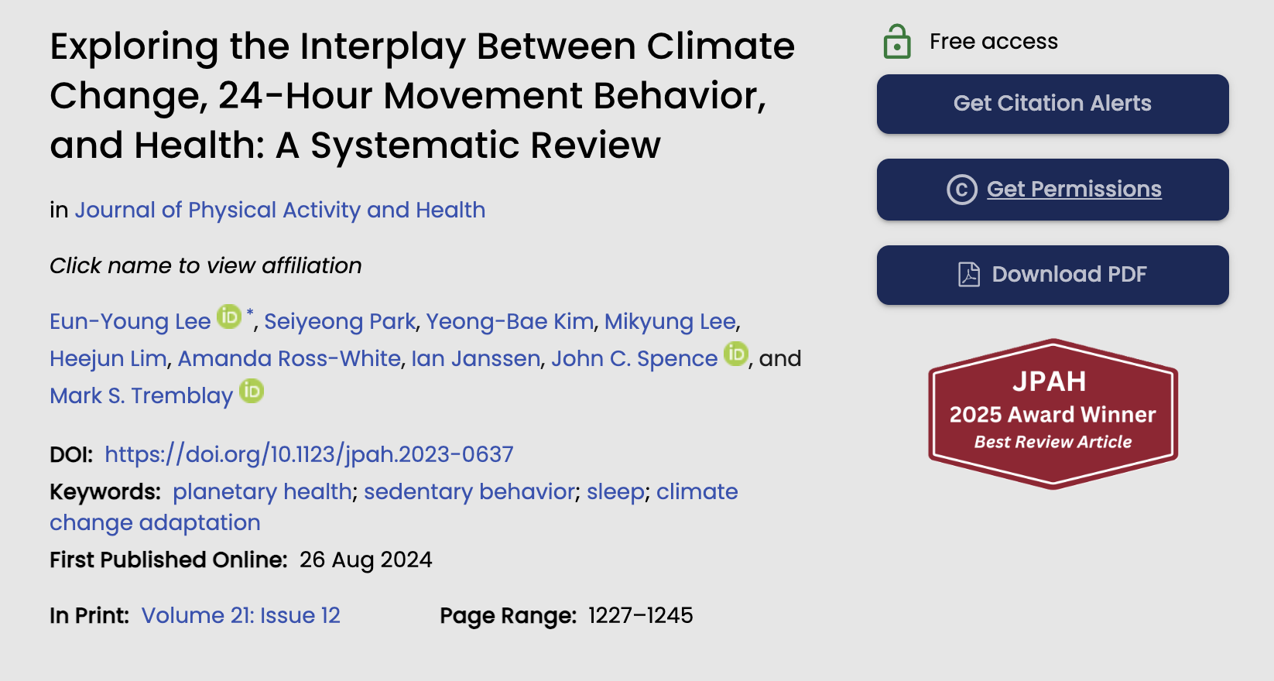Click the sleep keyword link
The height and width of the screenshot is (681, 1274).
(615, 491)
